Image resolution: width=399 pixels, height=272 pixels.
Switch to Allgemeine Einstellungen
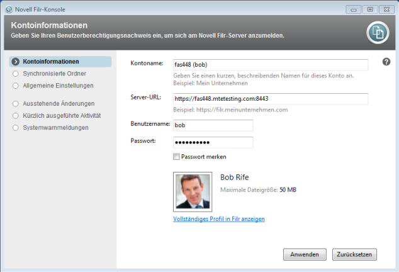click(58, 86)
